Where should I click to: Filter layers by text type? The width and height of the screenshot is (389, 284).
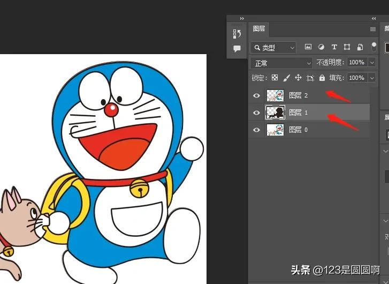[334, 47]
